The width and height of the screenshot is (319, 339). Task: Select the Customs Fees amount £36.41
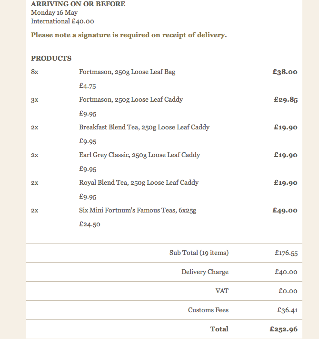(287, 310)
